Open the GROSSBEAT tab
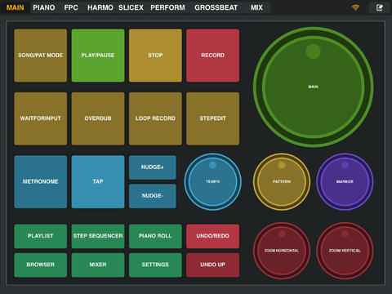Viewport: 392px width, 294px height. click(x=216, y=7)
